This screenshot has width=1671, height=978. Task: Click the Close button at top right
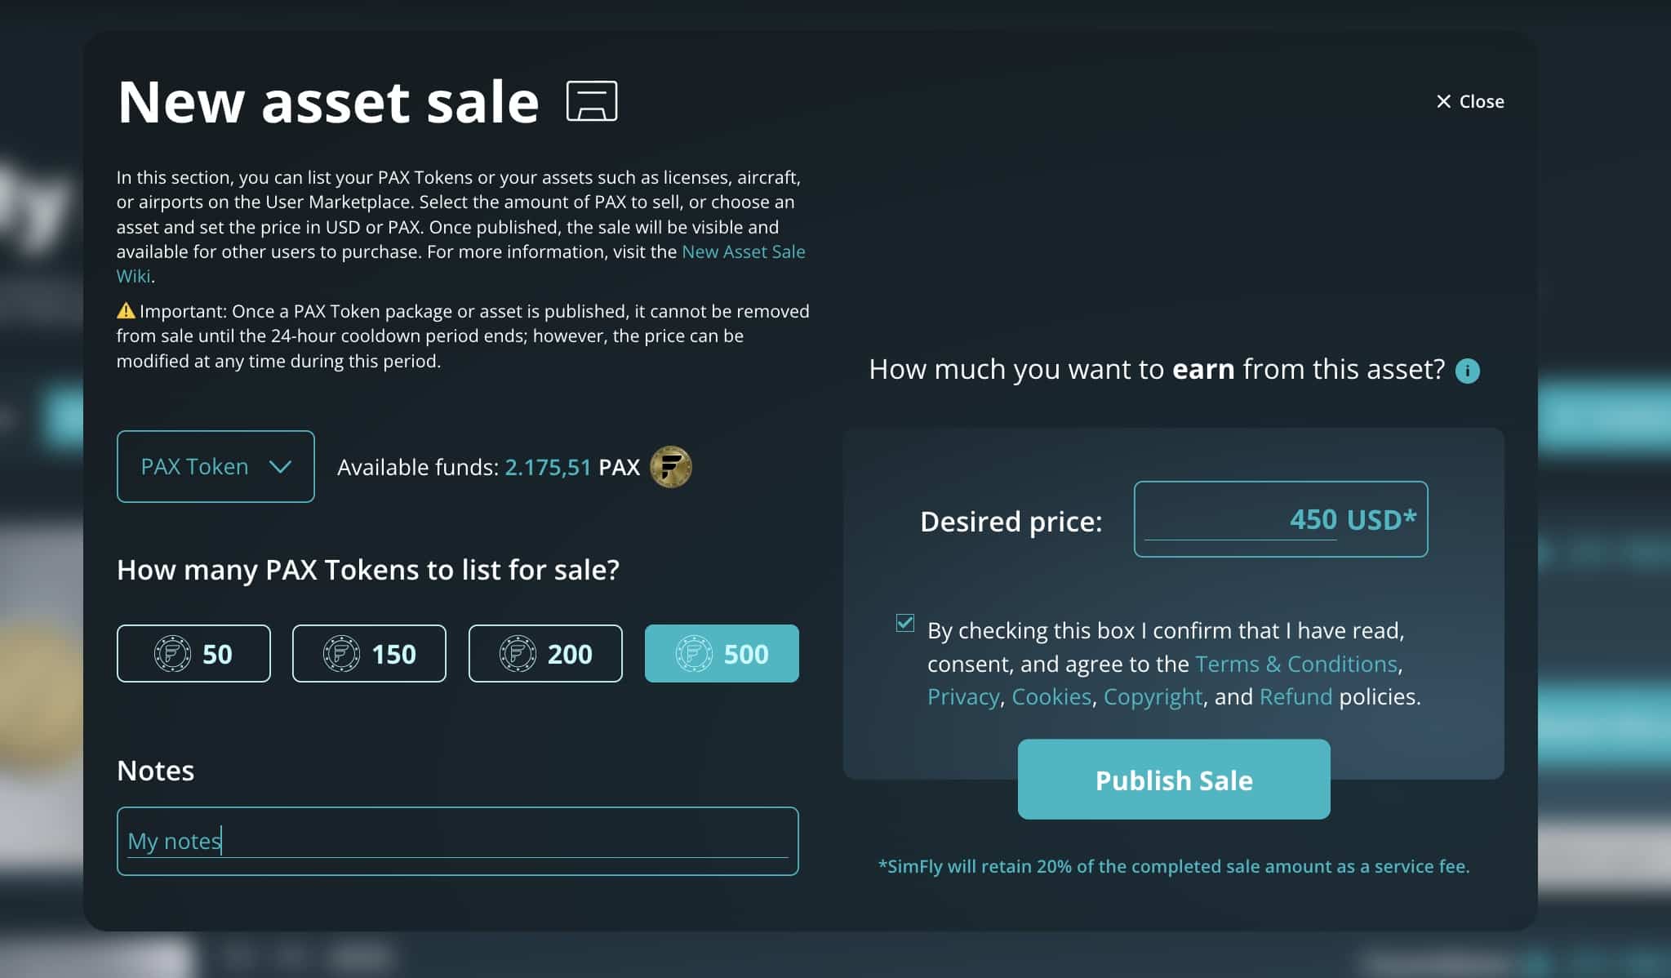pyautogui.click(x=1469, y=101)
